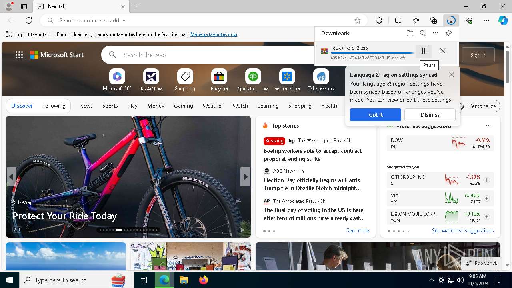This screenshot has height=288, width=512.
Task: Open Extensions puzzle icon
Action: coord(379,20)
